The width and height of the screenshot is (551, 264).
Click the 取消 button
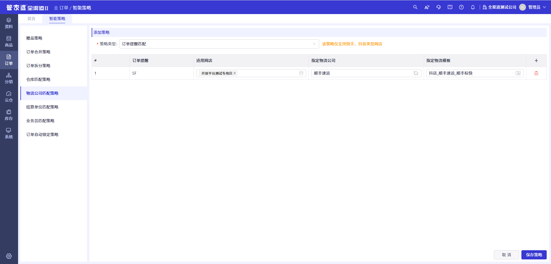pyautogui.click(x=506, y=255)
